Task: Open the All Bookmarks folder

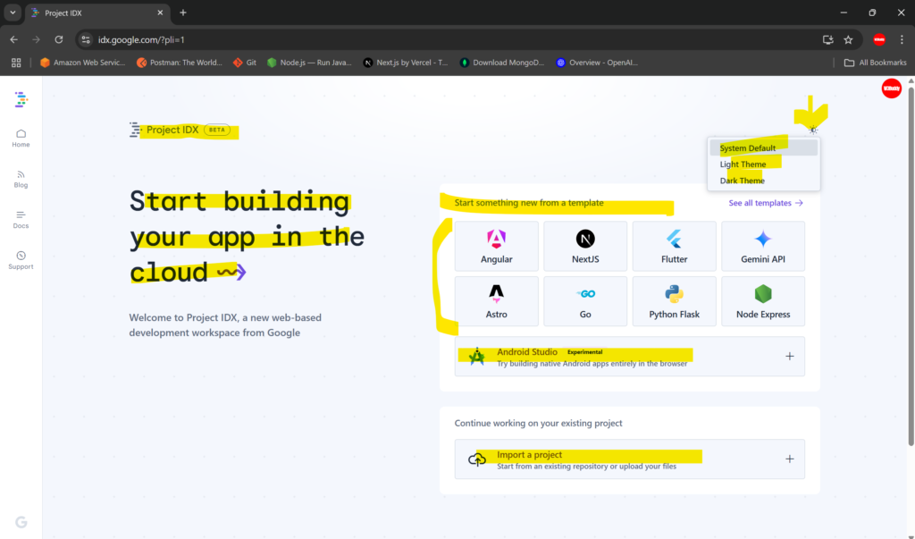Action: tap(876, 63)
